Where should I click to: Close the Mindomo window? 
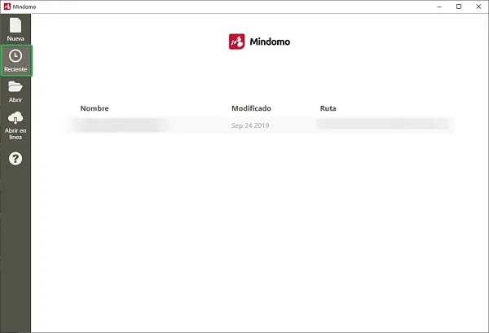click(x=478, y=7)
